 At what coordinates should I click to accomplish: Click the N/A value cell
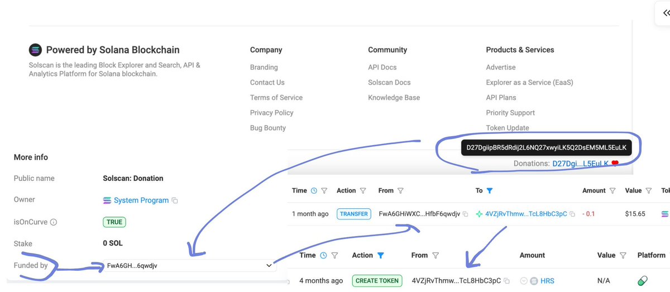click(604, 281)
